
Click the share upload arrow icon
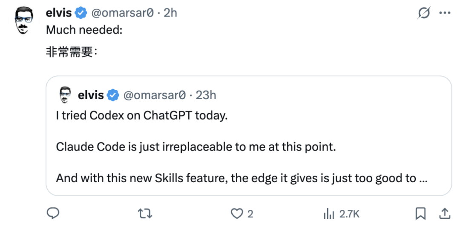(x=444, y=213)
